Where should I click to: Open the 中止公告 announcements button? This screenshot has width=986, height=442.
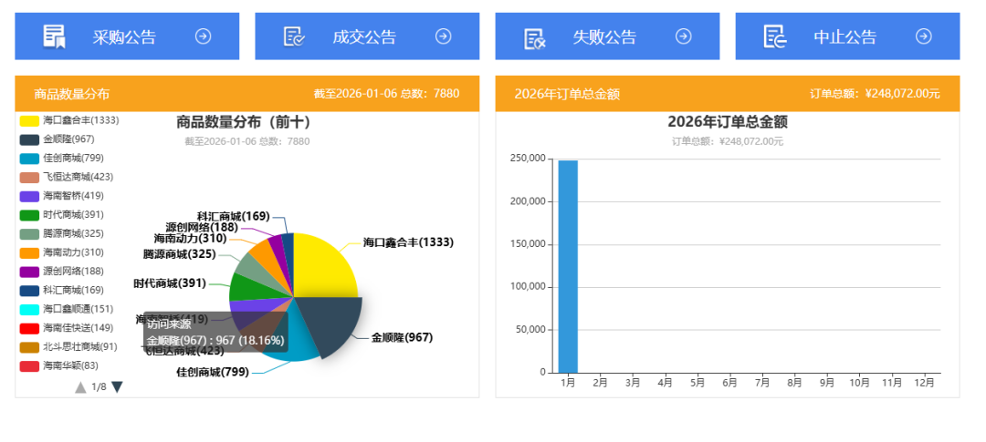[x=845, y=36]
